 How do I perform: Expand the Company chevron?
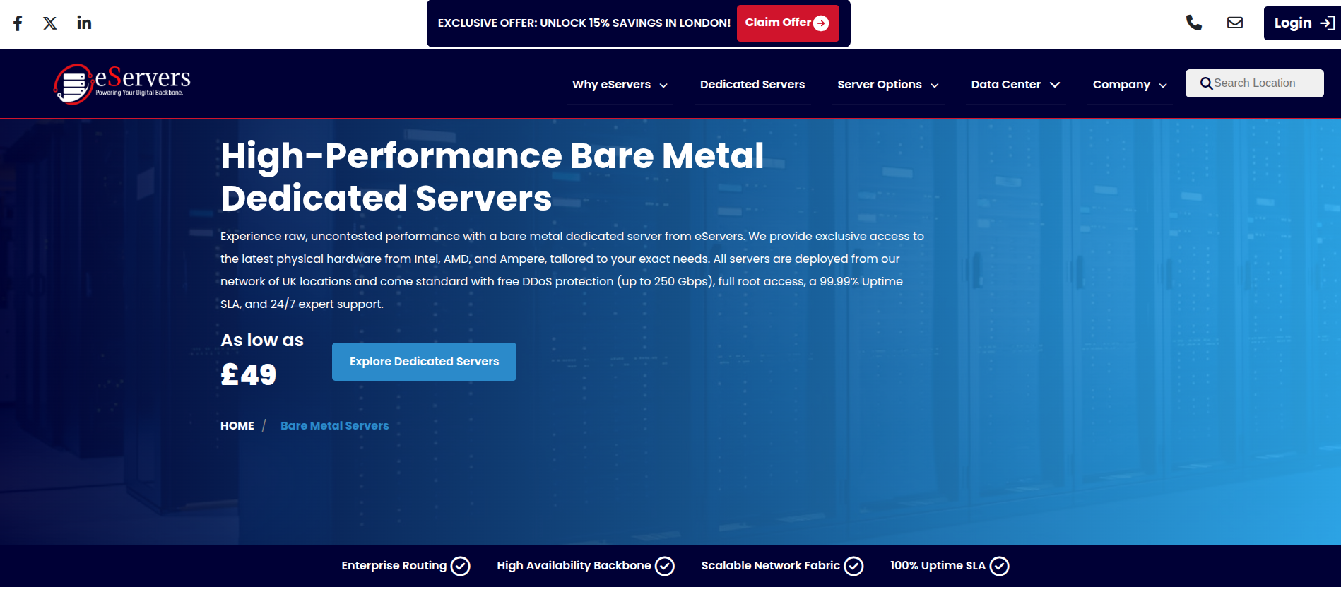tap(1163, 85)
